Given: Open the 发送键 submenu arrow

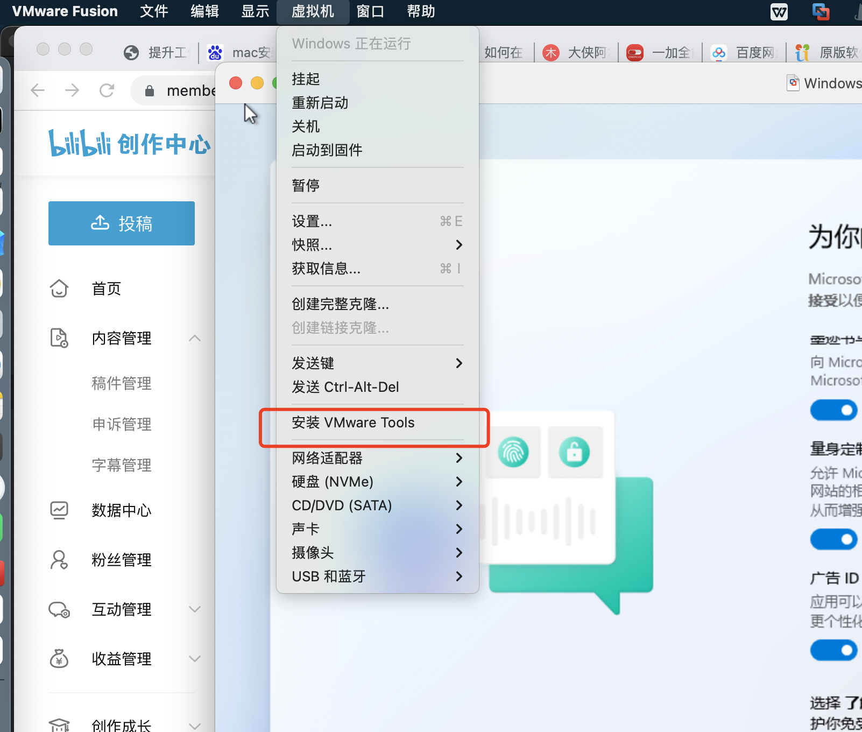Looking at the screenshot, I should [459, 363].
